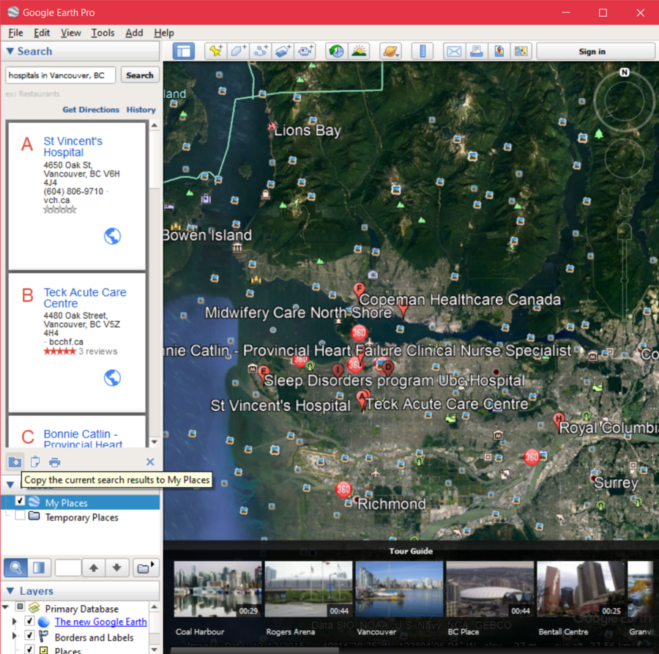Open the planet switcher with the Saturn icon
659x654 pixels.
[390, 51]
